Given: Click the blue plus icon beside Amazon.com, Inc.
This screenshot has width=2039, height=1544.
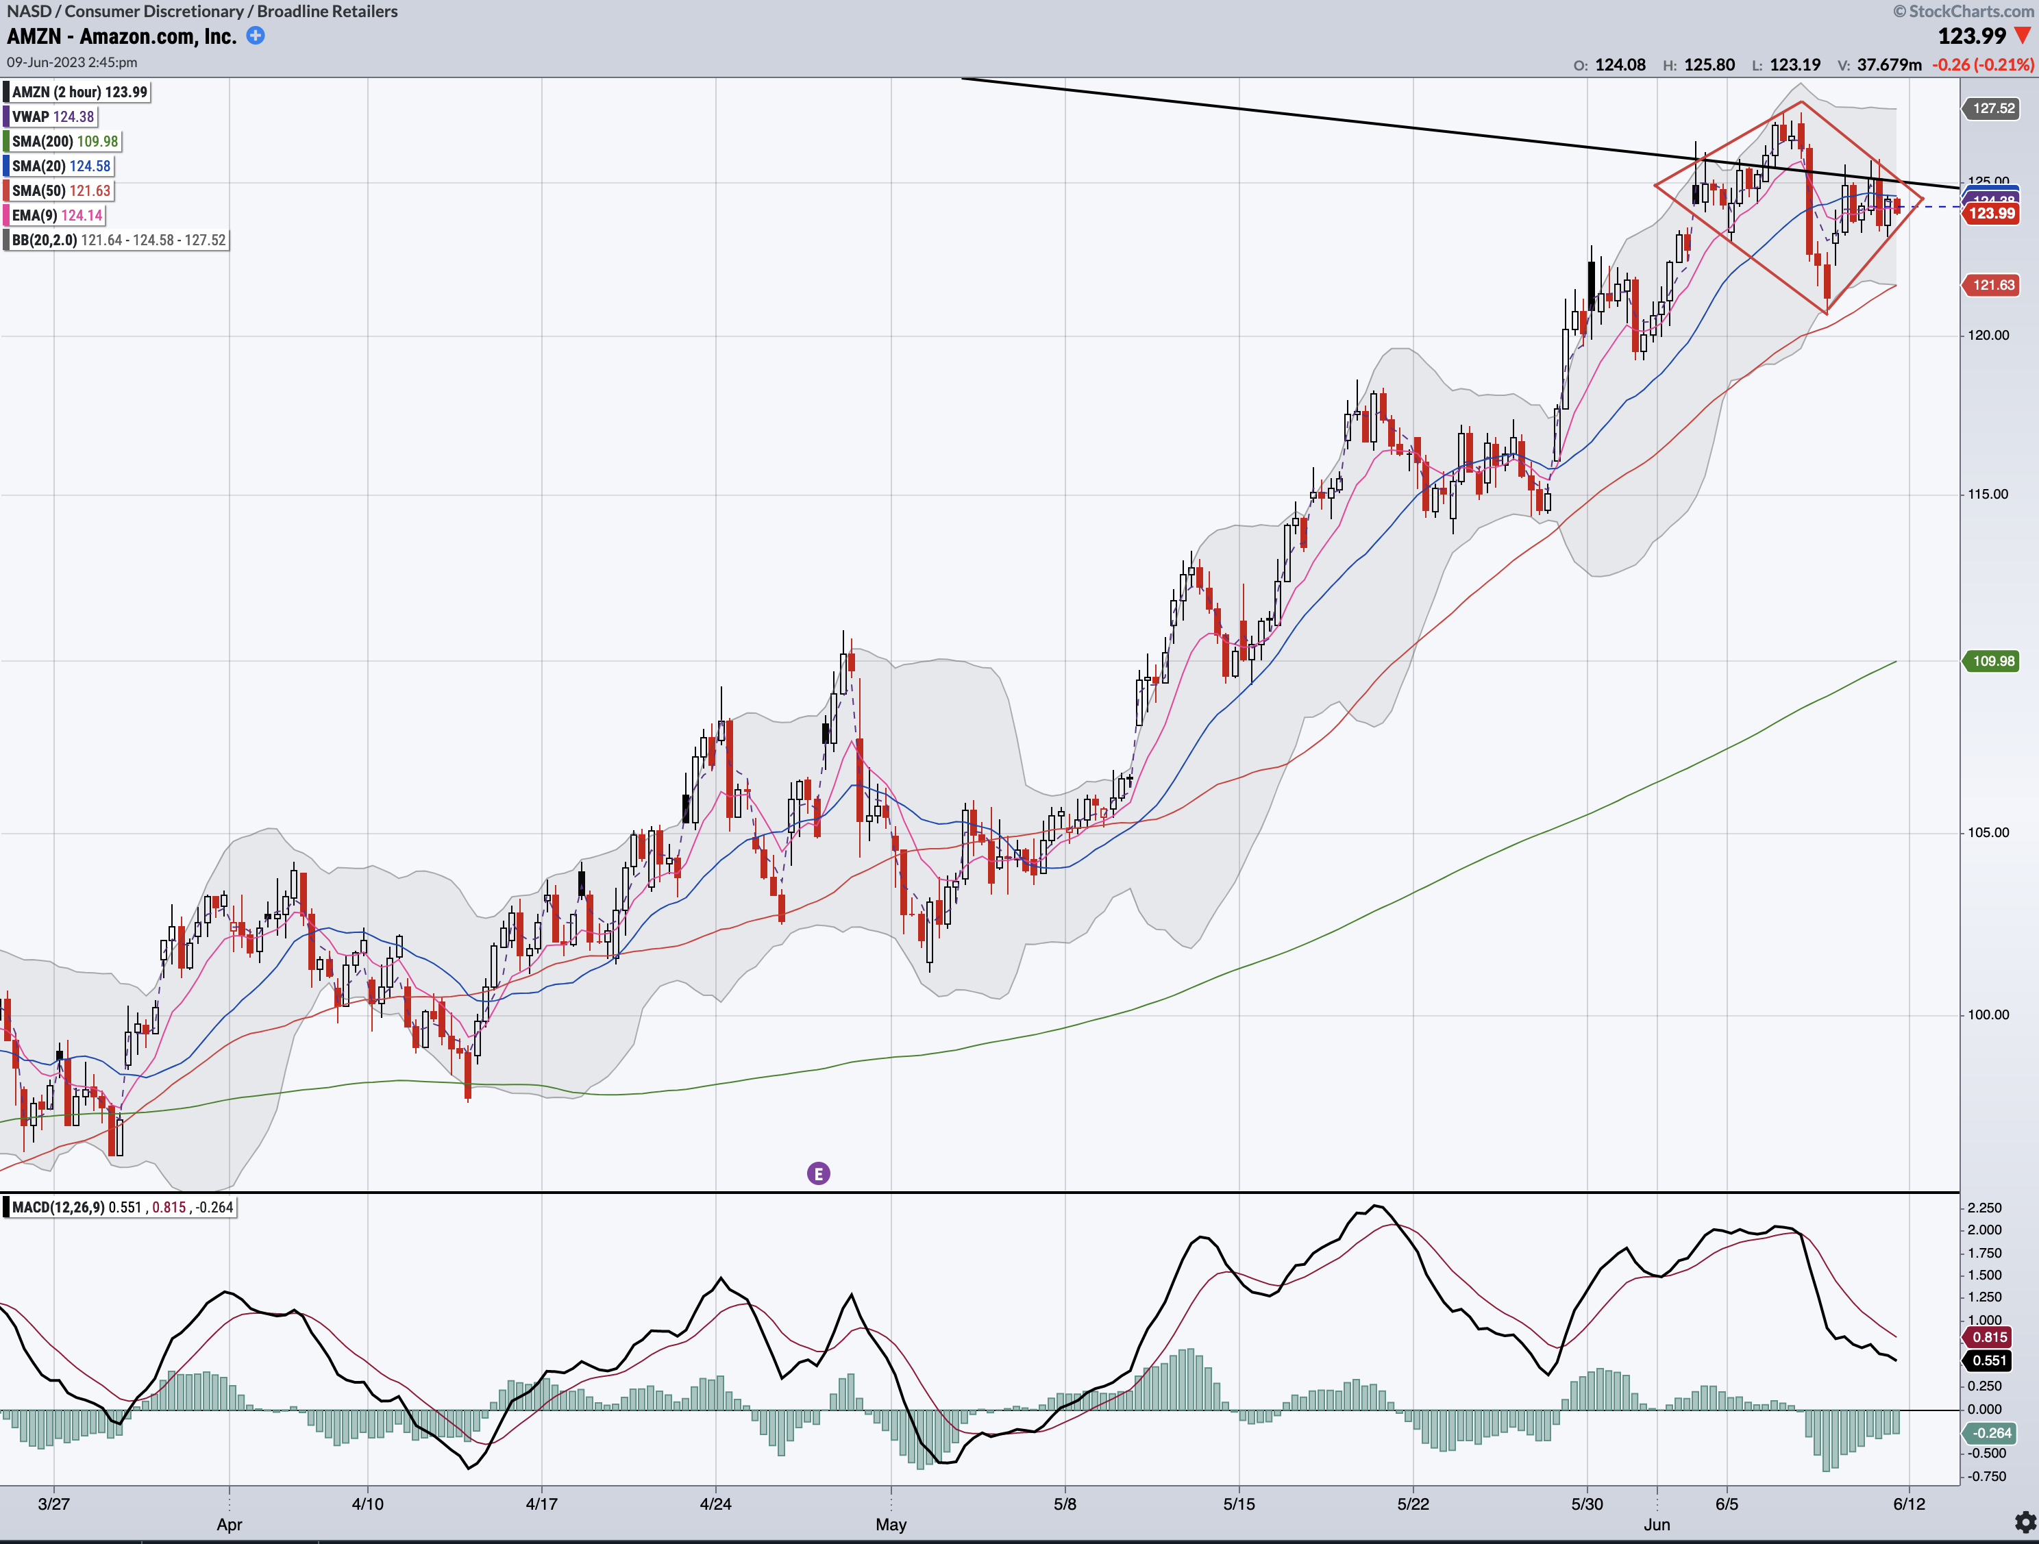Looking at the screenshot, I should pyautogui.click(x=256, y=36).
